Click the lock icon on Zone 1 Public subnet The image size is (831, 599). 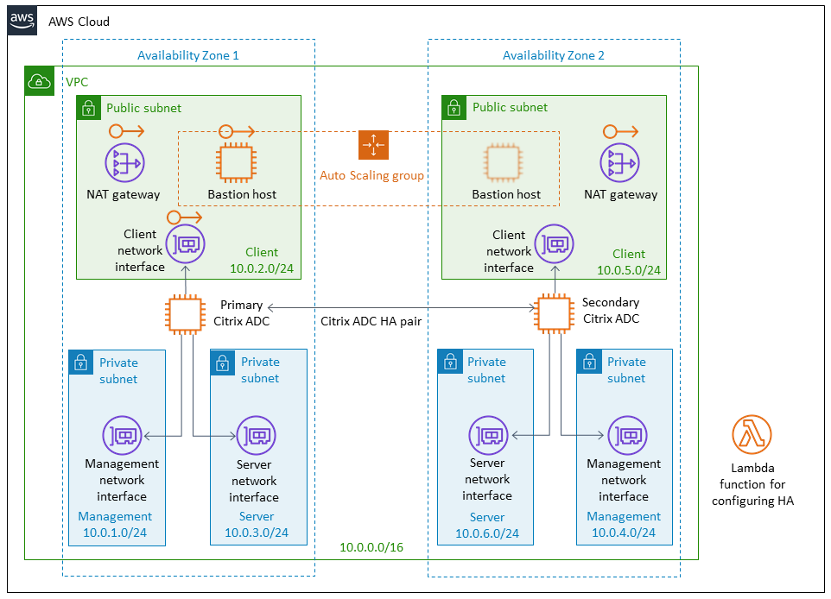pos(88,108)
